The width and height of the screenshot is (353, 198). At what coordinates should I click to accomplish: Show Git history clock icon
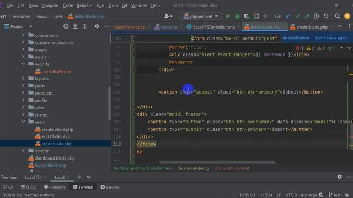pyautogui.click(x=316, y=16)
